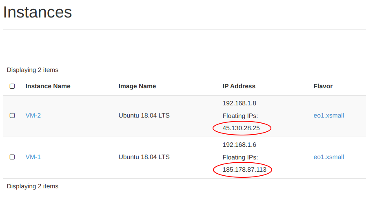Click private IP 192.168.1.6
Screen dimensions: 366x205
coord(239,145)
